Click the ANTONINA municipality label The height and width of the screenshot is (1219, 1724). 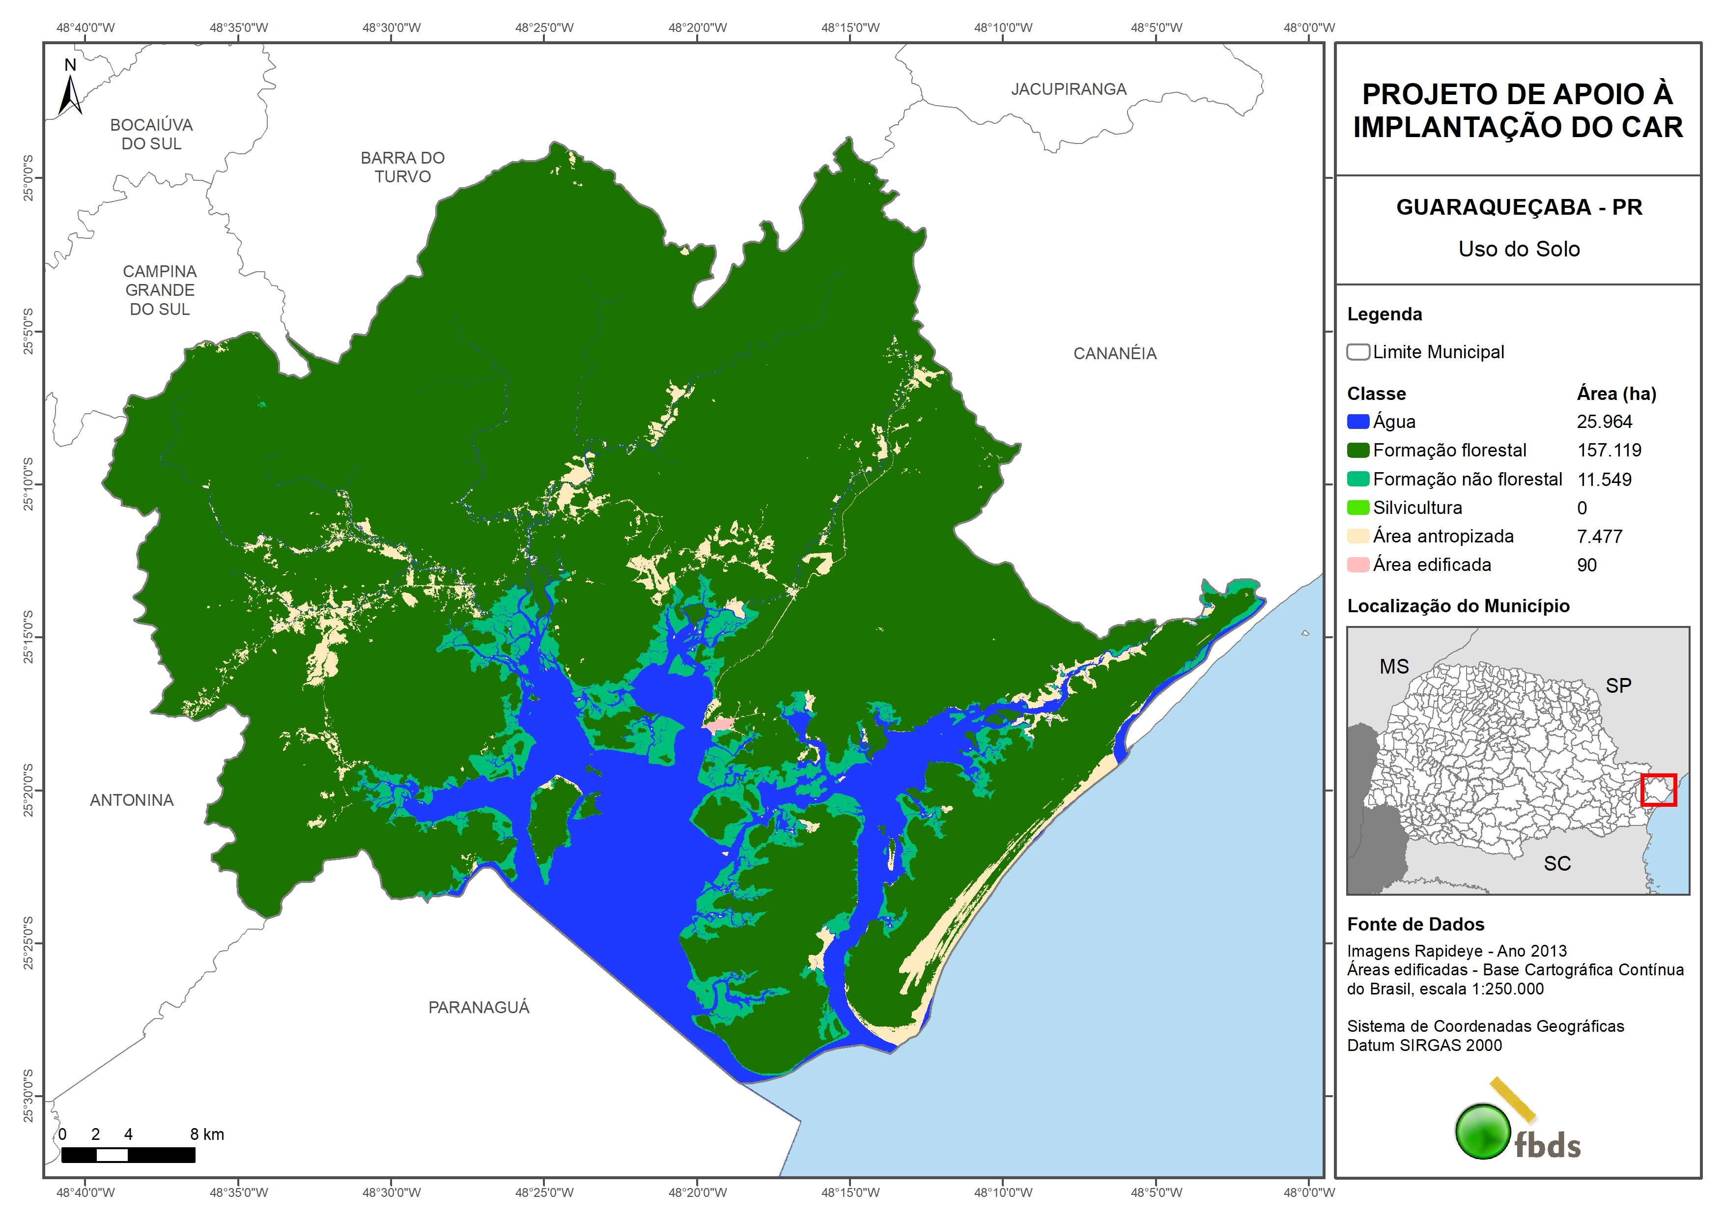(131, 800)
